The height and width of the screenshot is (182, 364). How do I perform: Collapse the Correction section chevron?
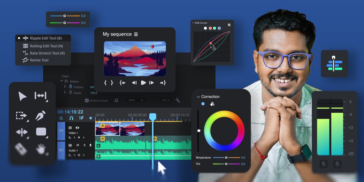[198, 97]
